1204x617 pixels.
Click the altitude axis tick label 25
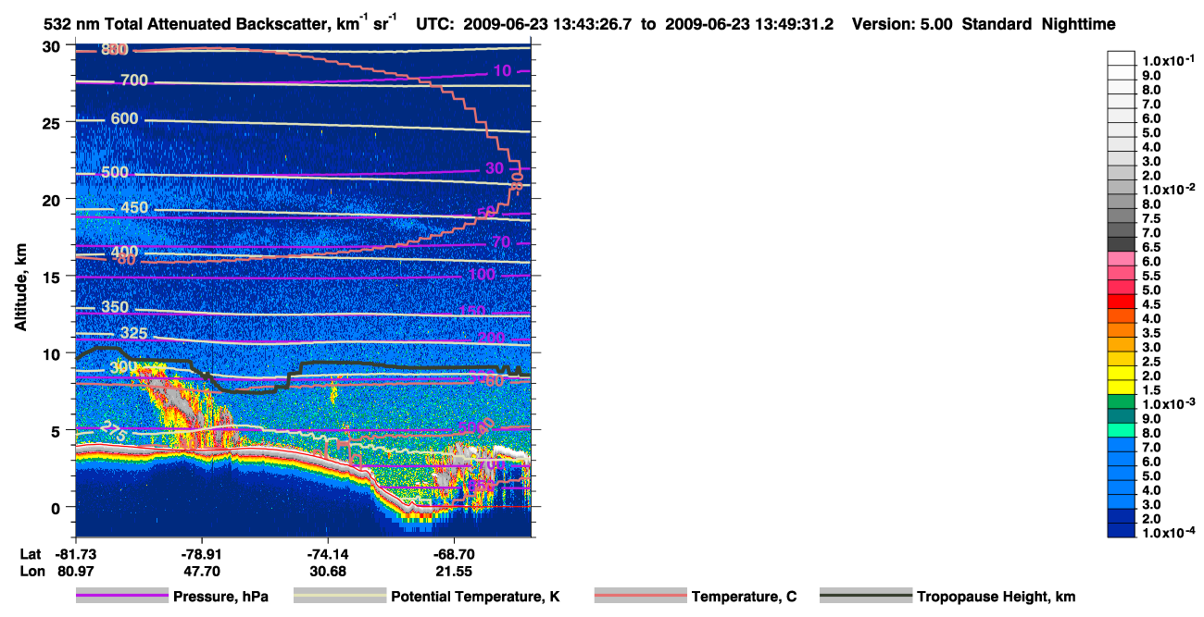[x=54, y=123]
